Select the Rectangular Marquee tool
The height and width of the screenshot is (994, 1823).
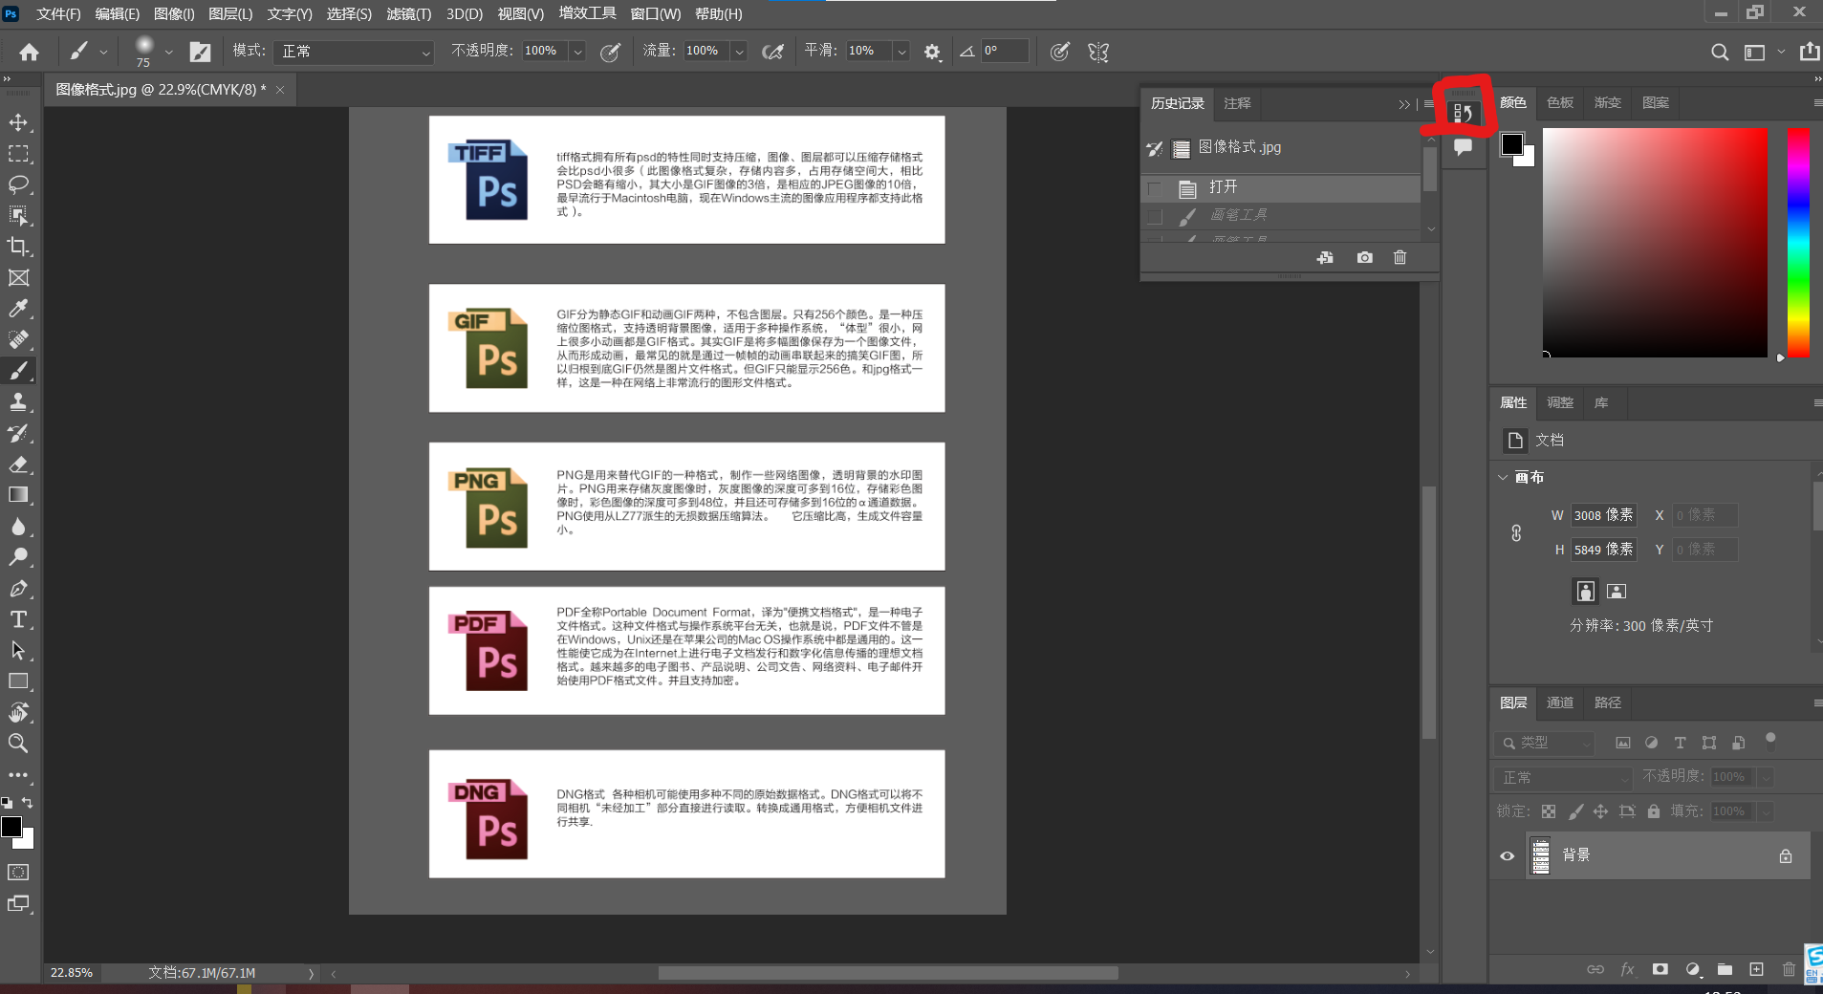[x=18, y=154]
